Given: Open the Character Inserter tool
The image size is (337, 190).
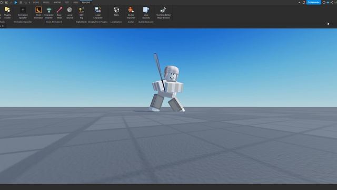Looking at the screenshot, I should point(49,13).
